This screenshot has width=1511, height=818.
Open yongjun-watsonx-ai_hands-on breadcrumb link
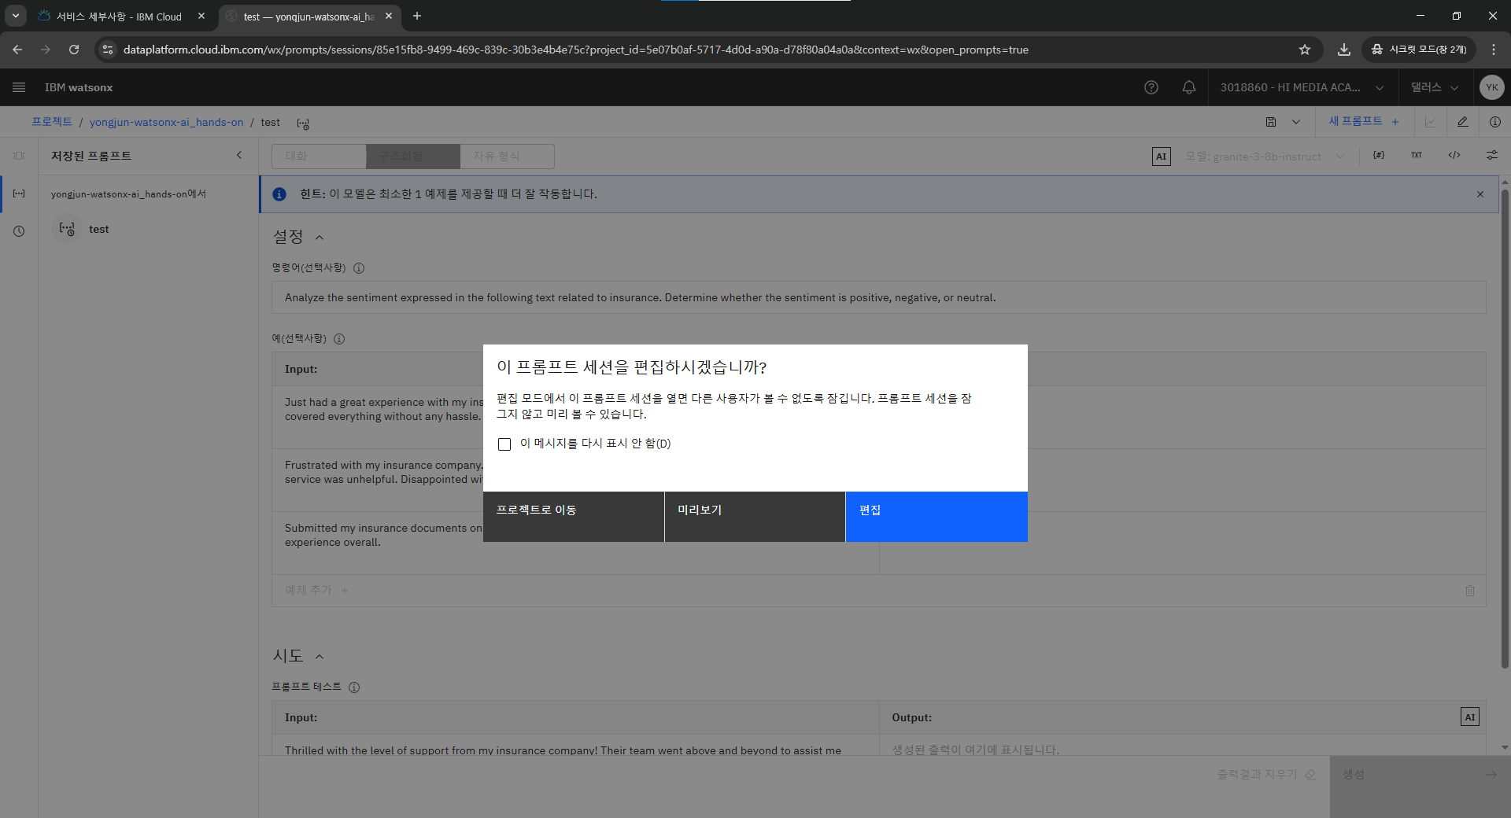click(x=166, y=122)
